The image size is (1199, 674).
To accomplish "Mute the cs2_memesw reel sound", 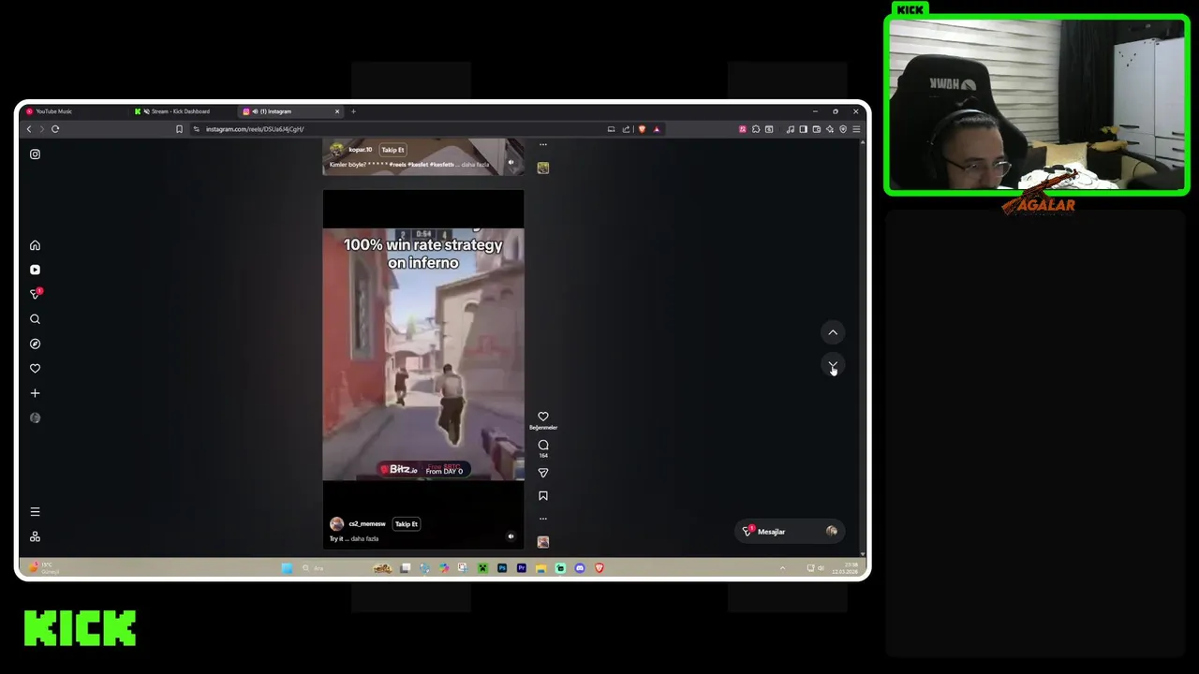I will coord(511,537).
